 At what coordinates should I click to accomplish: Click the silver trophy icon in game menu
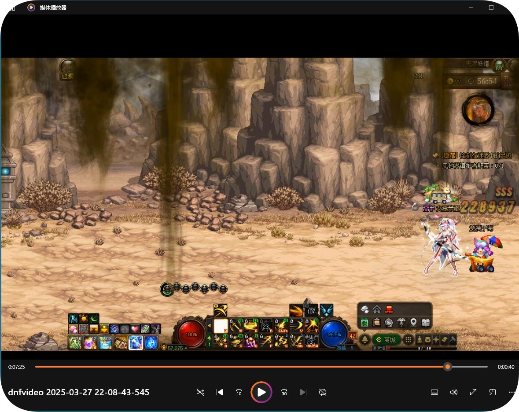(401, 322)
